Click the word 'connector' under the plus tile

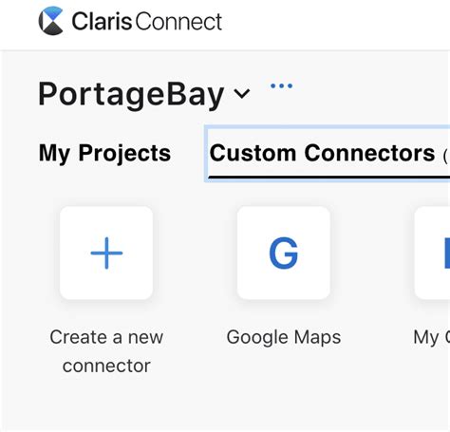point(106,366)
